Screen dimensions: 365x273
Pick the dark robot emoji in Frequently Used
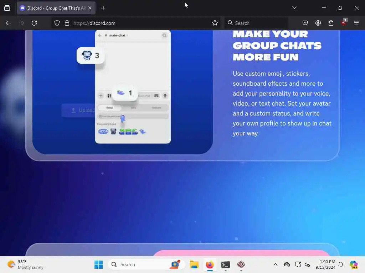(x=113, y=132)
